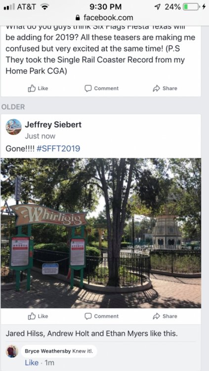The width and height of the screenshot is (209, 371).
Task: Comment on Jeffrey Siebert's post
Action: click(101, 317)
